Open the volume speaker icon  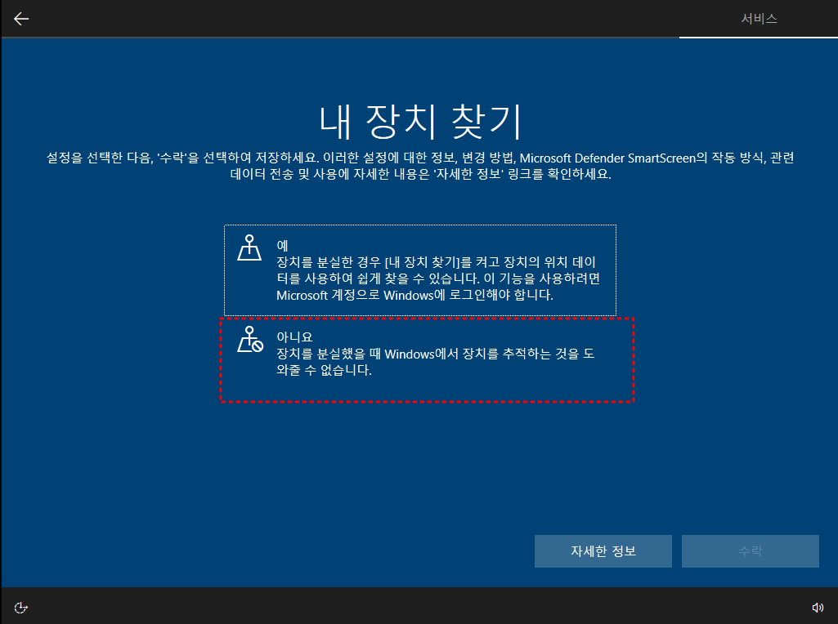point(818,608)
